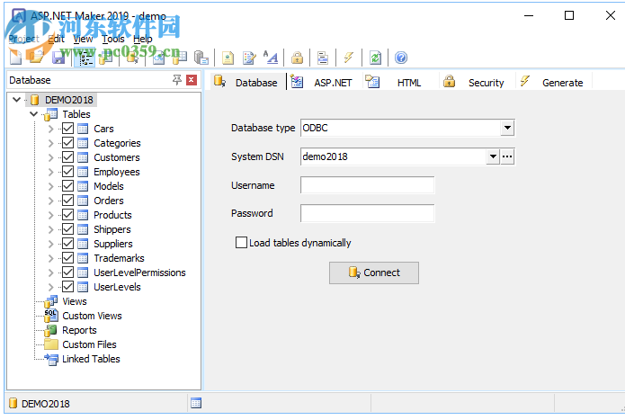Click the Views node icon in tree

(x=51, y=301)
